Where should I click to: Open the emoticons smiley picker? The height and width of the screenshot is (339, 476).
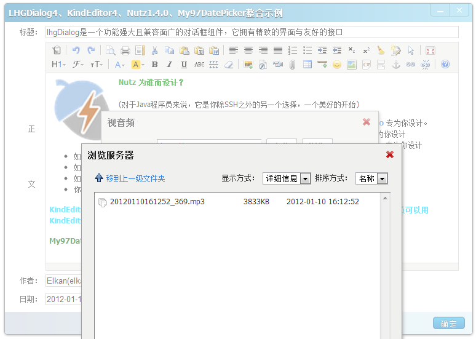tap(337, 64)
